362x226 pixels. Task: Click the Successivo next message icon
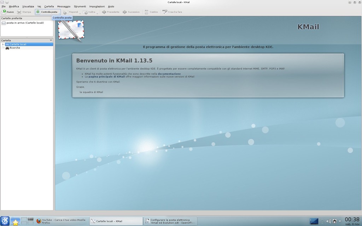coord(124,12)
